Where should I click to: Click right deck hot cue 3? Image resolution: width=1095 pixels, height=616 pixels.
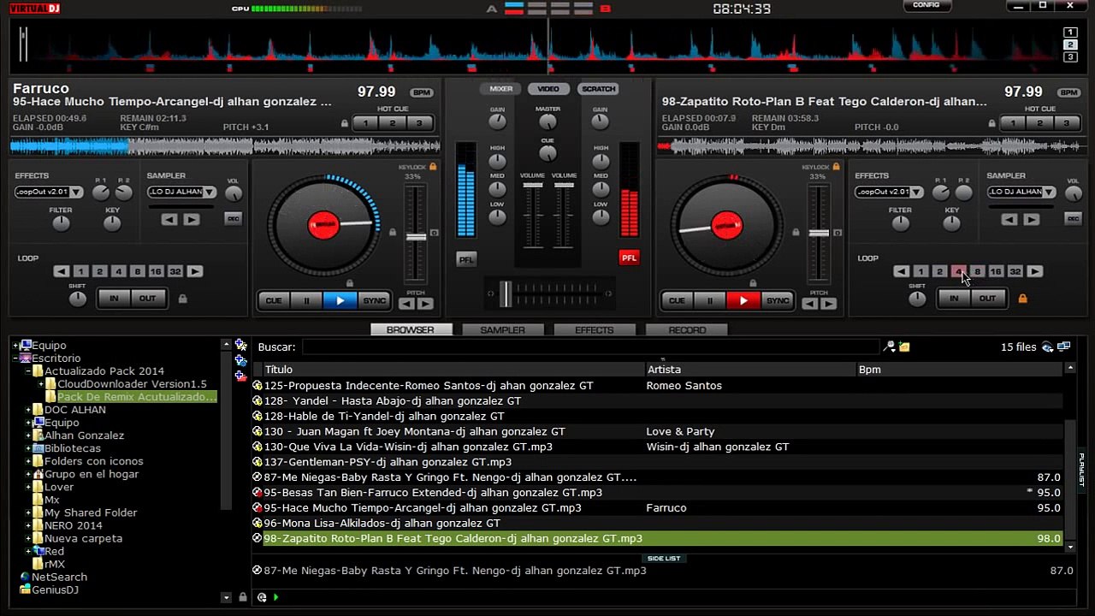click(1066, 123)
